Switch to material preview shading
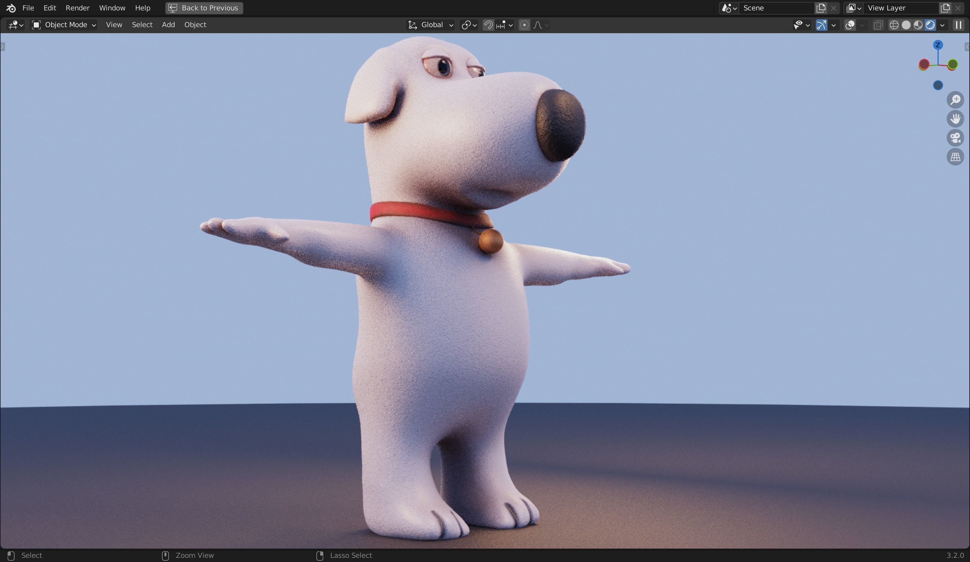The height and width of the screenshot is (562, 970). coord(918,25)
